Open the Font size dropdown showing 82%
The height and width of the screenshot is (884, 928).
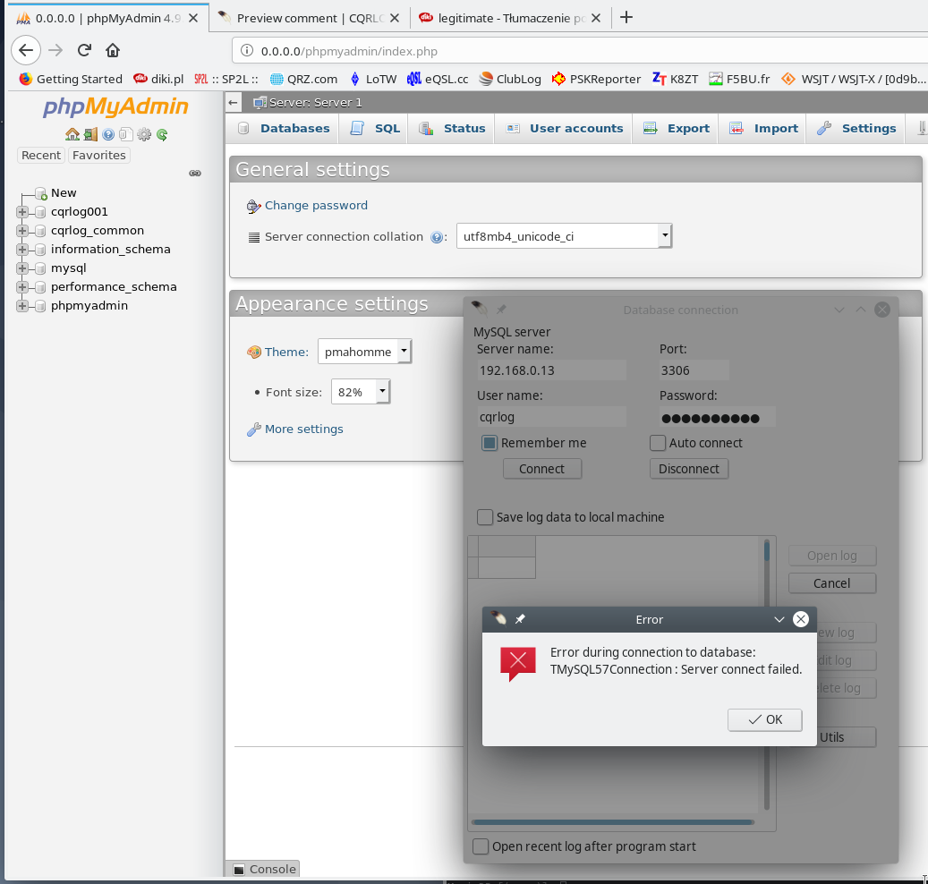[361, 392]
